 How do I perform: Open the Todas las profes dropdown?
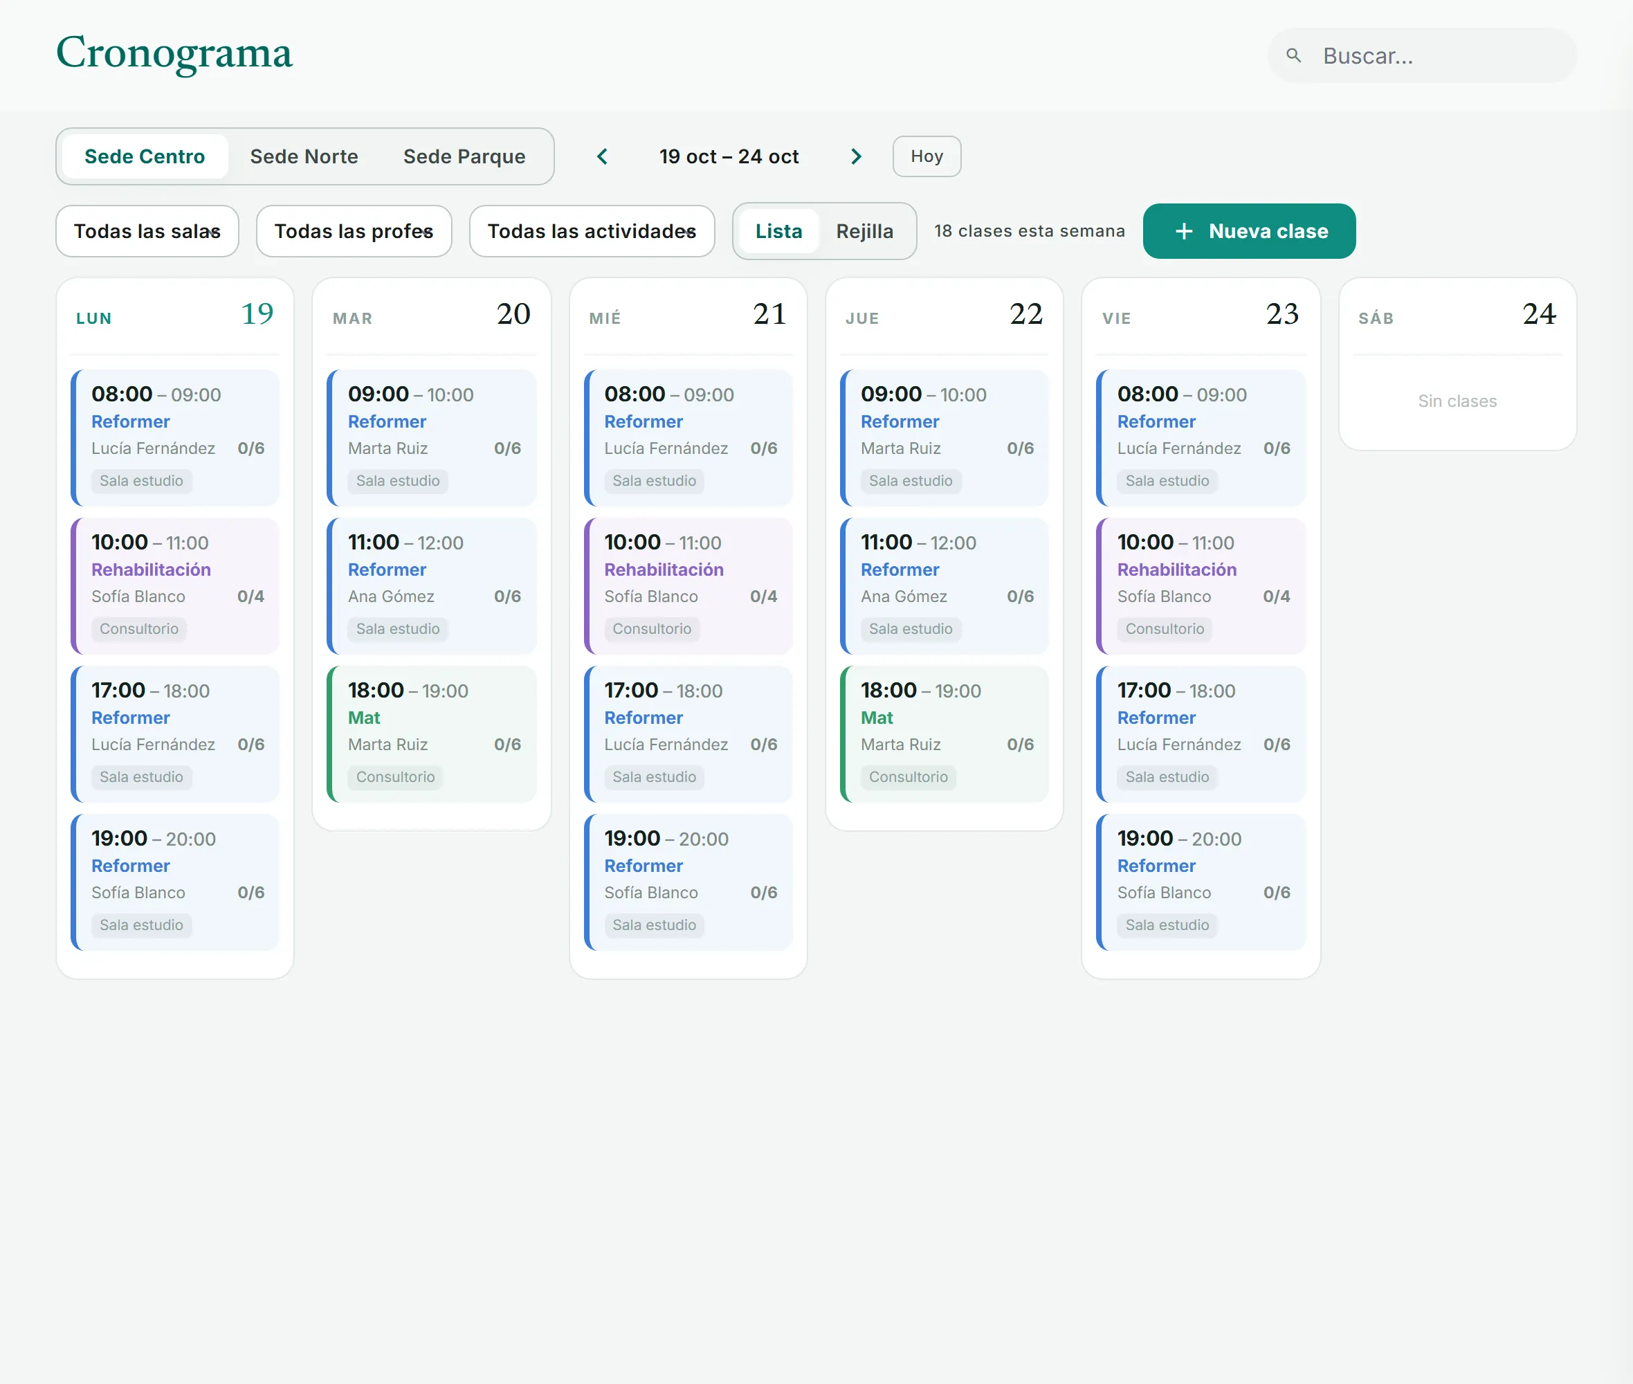[354, 231]
